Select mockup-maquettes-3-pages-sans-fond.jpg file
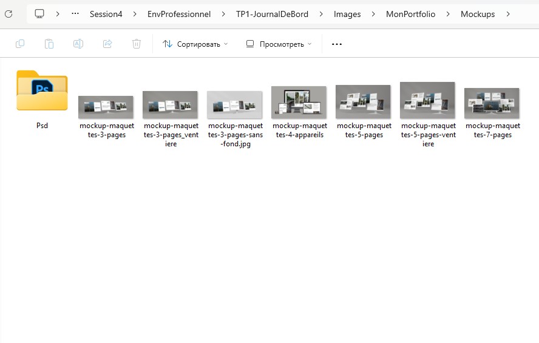The width and height of the screenshot is (539, 343). point(234,104)
